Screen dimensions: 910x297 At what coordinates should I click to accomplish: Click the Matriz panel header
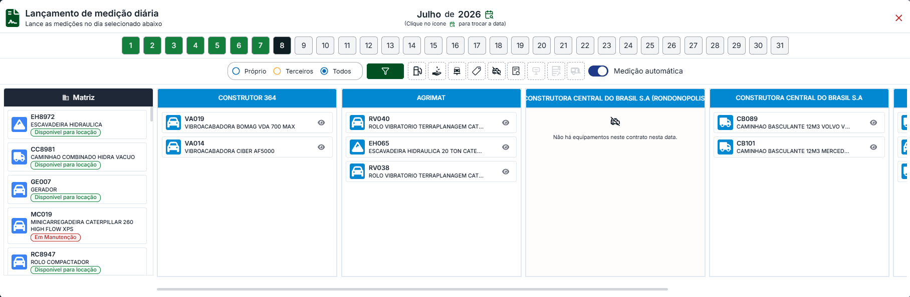click(78, 97)
